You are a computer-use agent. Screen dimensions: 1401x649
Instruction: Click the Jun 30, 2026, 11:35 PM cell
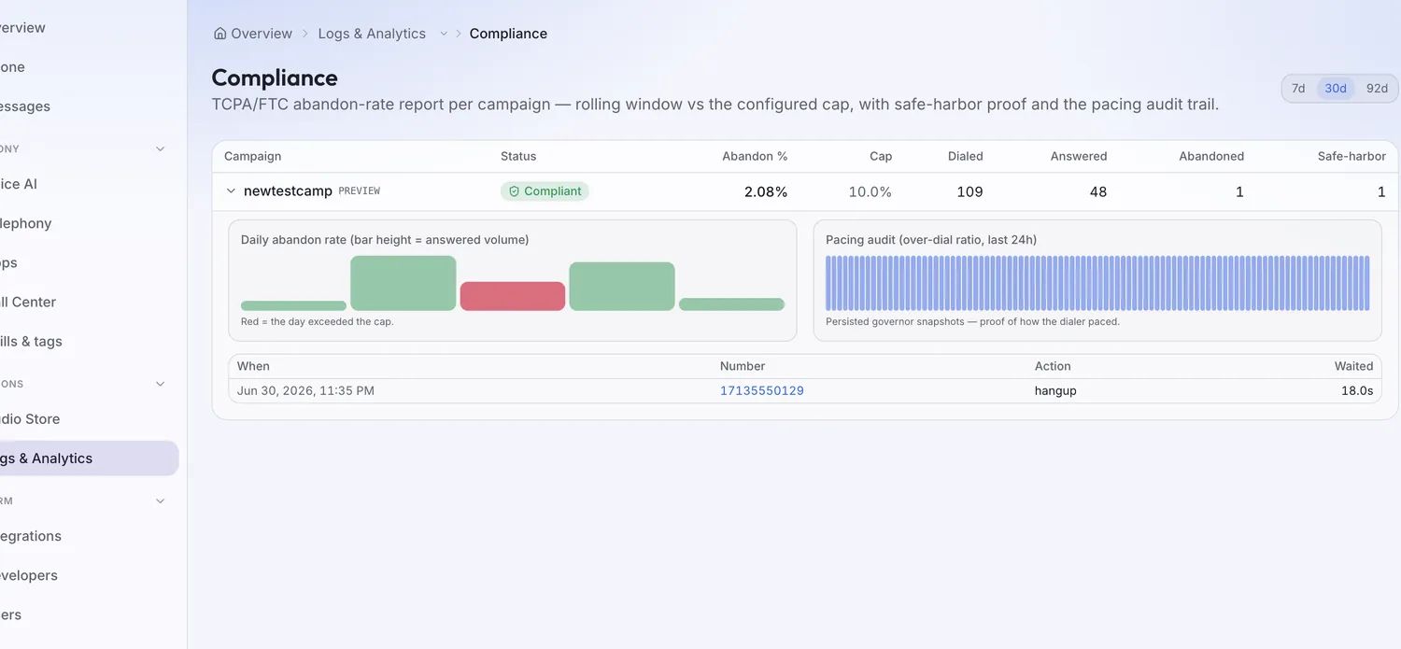point(305,390)
